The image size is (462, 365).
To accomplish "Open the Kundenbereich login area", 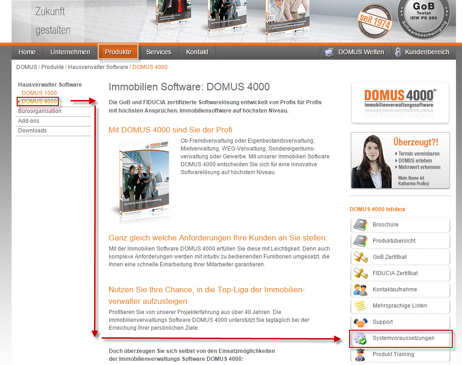I will pyautogui.click(x=427, y=52).
